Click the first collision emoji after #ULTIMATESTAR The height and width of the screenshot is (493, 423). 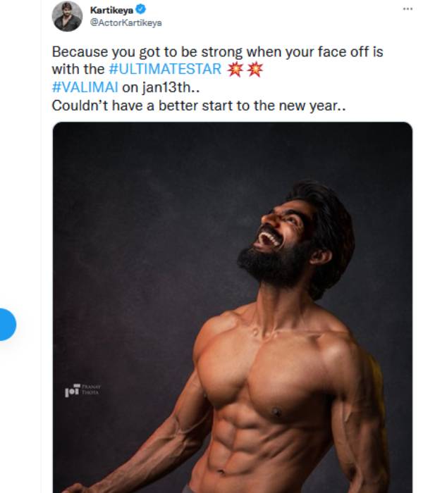[x=233, y=70]
